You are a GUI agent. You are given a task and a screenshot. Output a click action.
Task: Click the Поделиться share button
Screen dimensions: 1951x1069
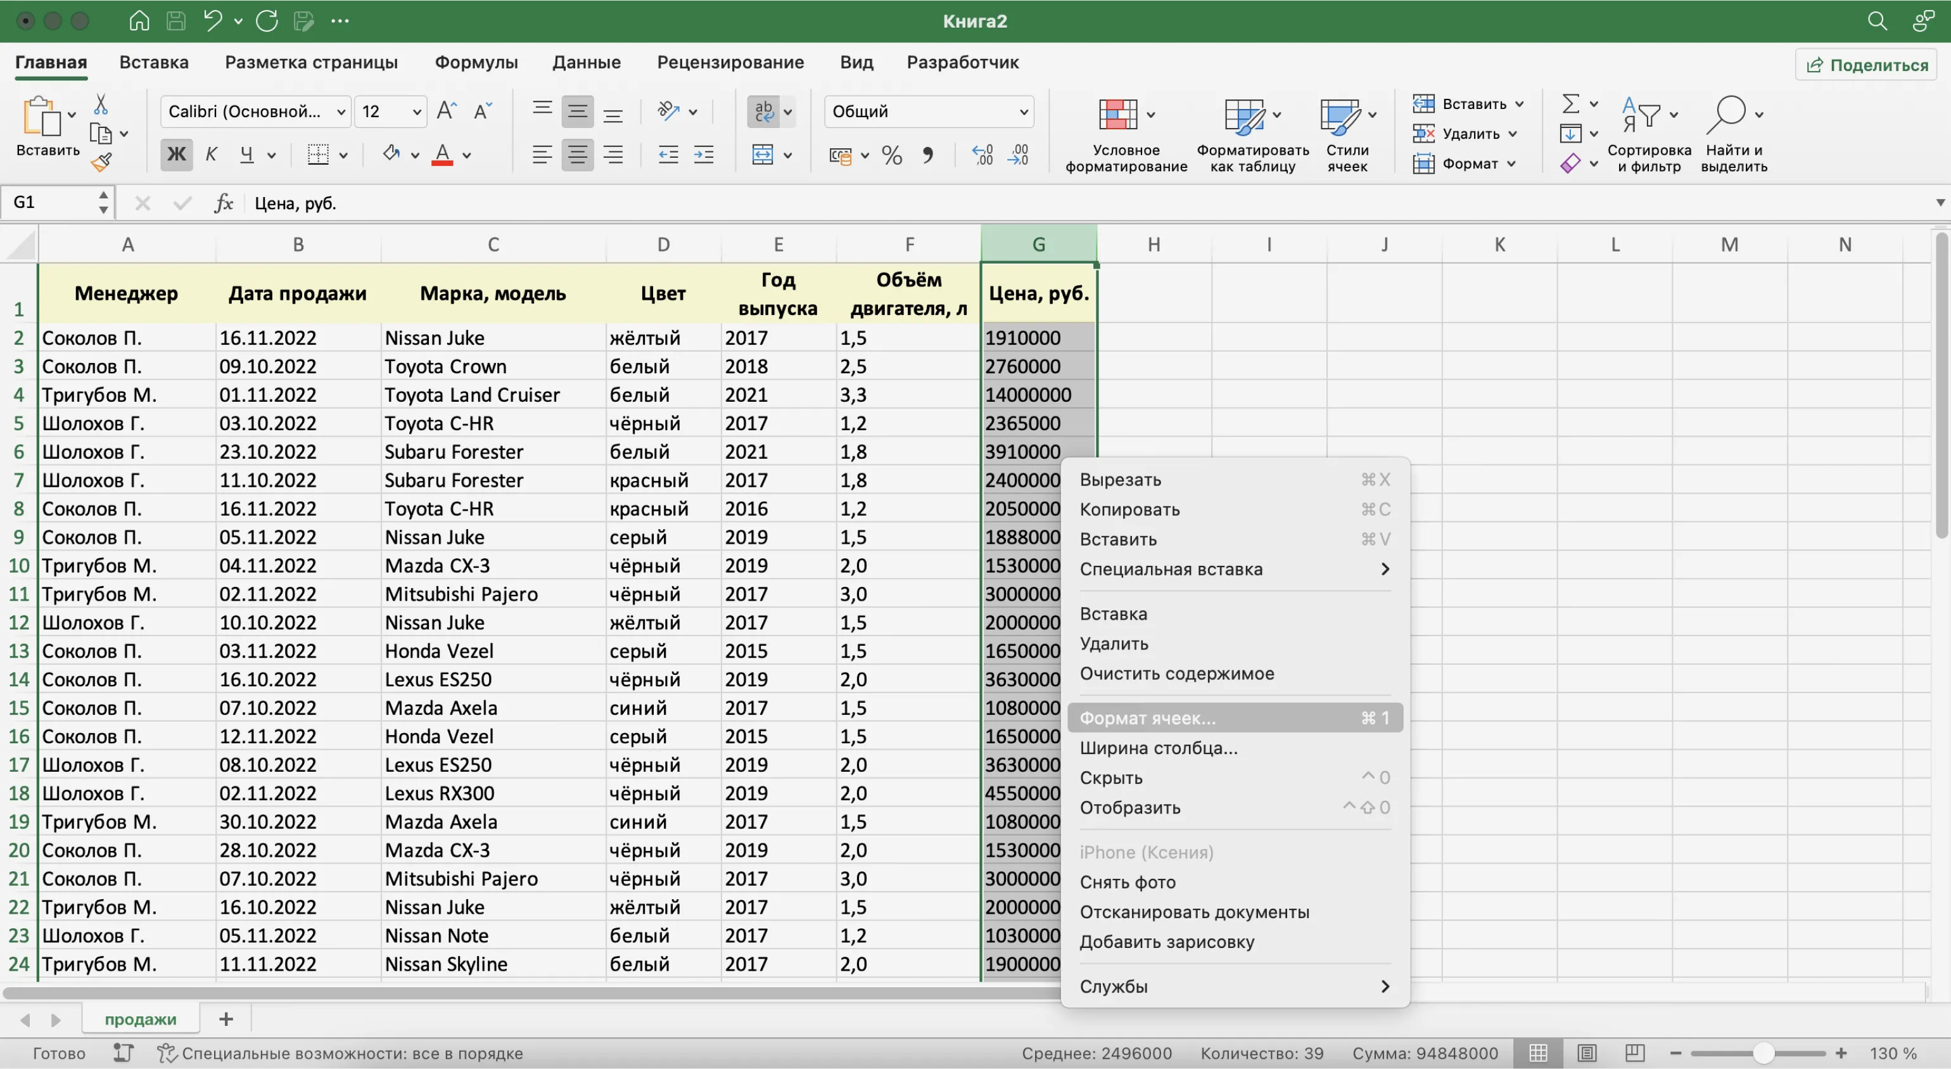[1867, 65]
